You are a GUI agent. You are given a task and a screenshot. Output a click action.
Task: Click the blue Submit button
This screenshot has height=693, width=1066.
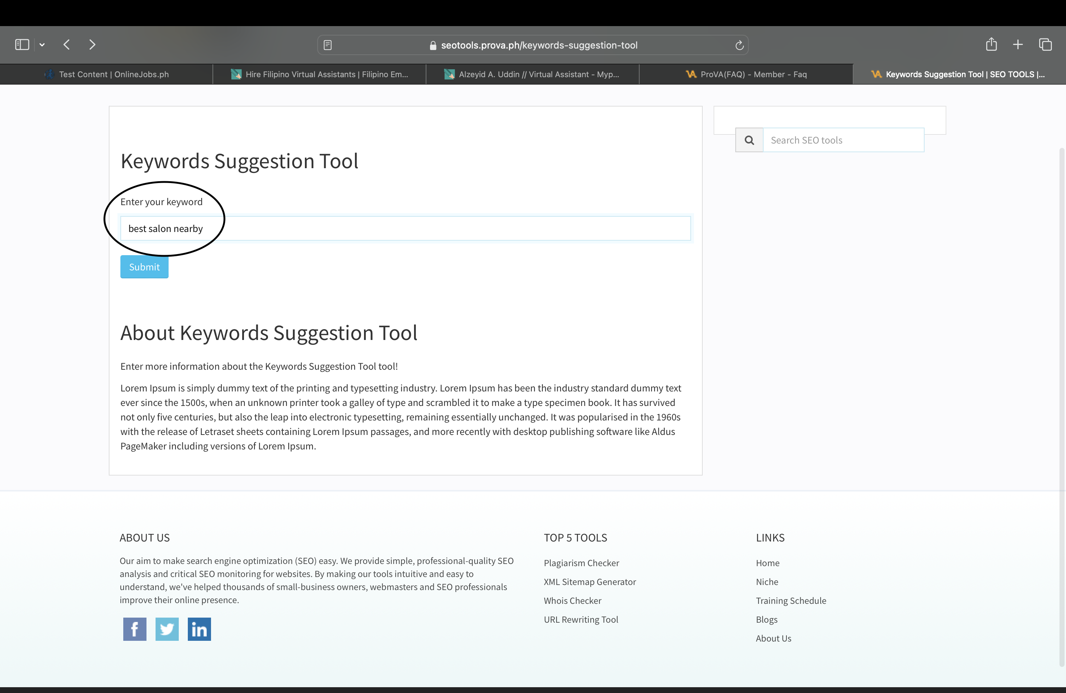pyautogui.click(x=144, y=267)
